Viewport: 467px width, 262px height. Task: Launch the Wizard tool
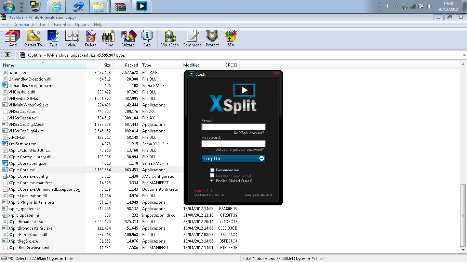tap(129, 38)
